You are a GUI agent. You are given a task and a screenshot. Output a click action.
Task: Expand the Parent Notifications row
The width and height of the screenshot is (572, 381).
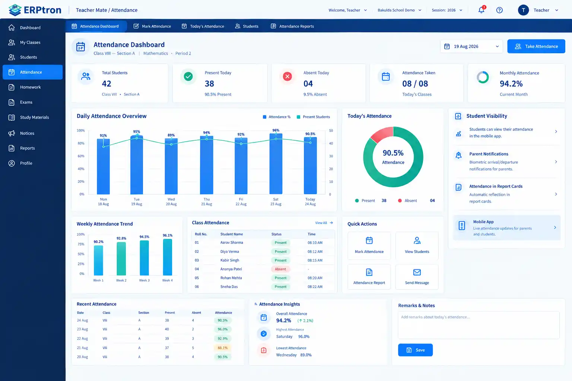(556, 162)
